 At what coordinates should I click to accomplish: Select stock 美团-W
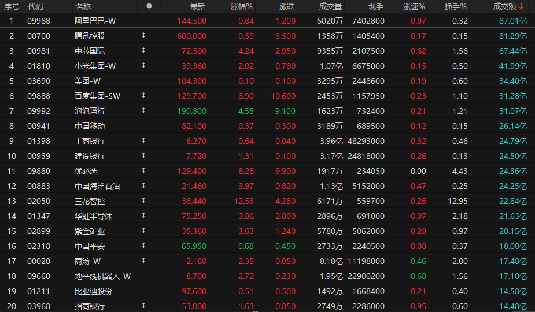88,81
